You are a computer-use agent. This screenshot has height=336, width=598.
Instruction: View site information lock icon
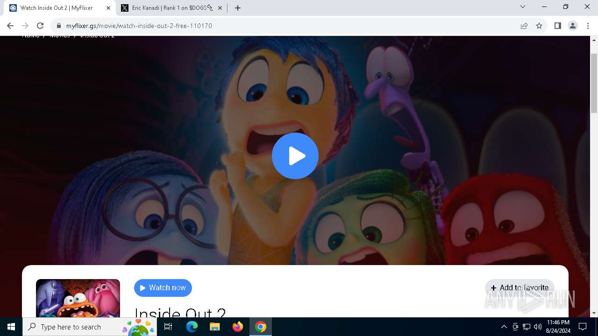[59, 26]
